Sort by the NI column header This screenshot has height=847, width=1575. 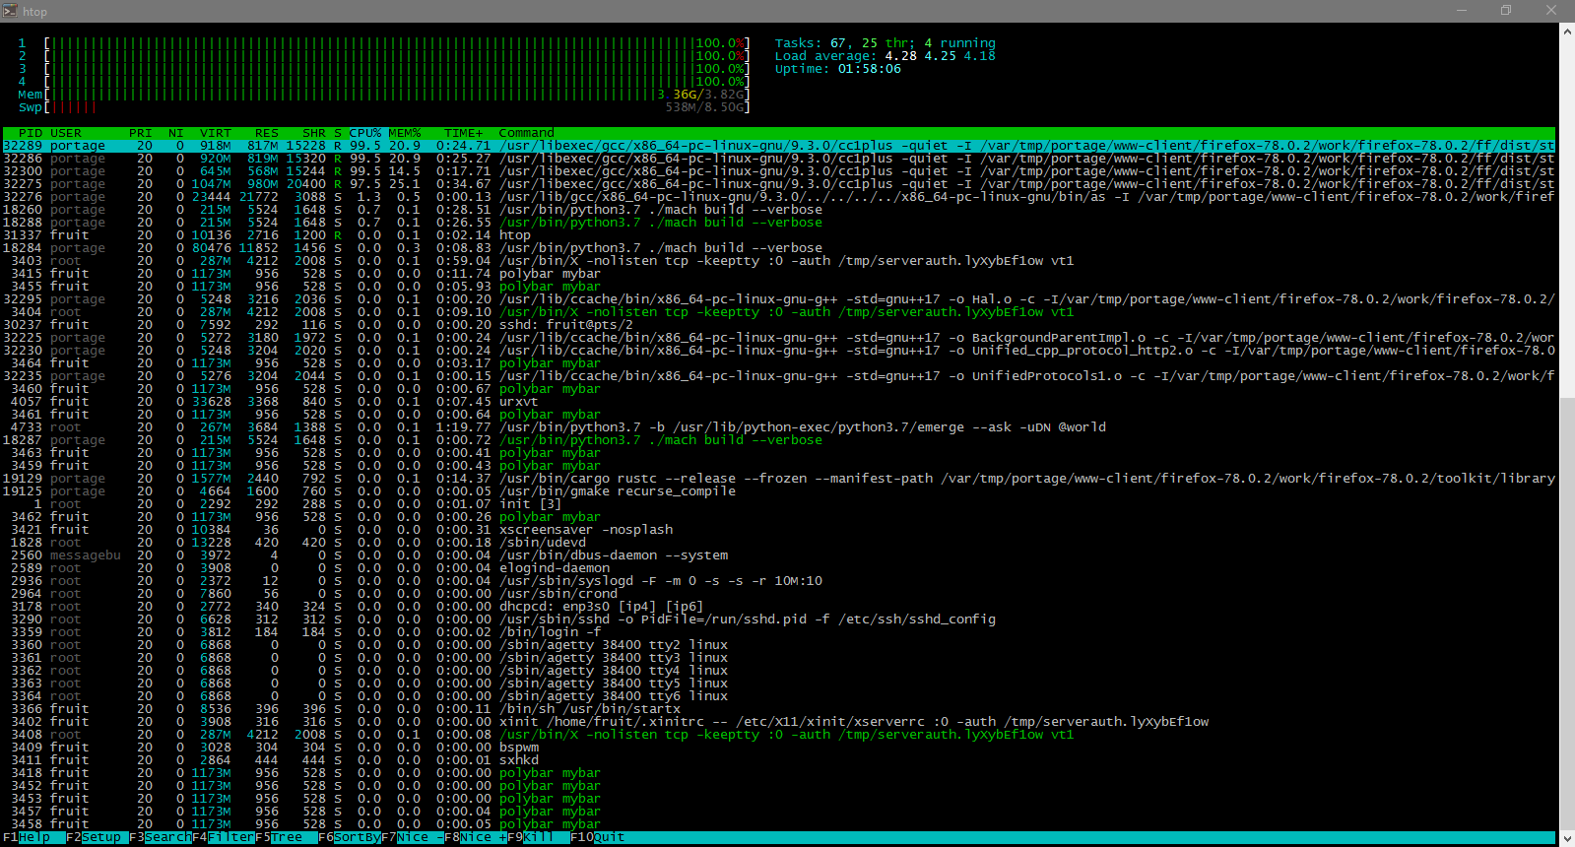[x=176, y=133]
